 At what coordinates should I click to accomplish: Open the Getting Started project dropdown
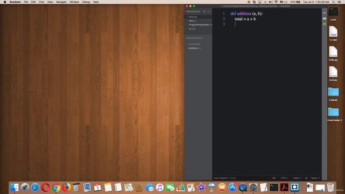[195, 38]
